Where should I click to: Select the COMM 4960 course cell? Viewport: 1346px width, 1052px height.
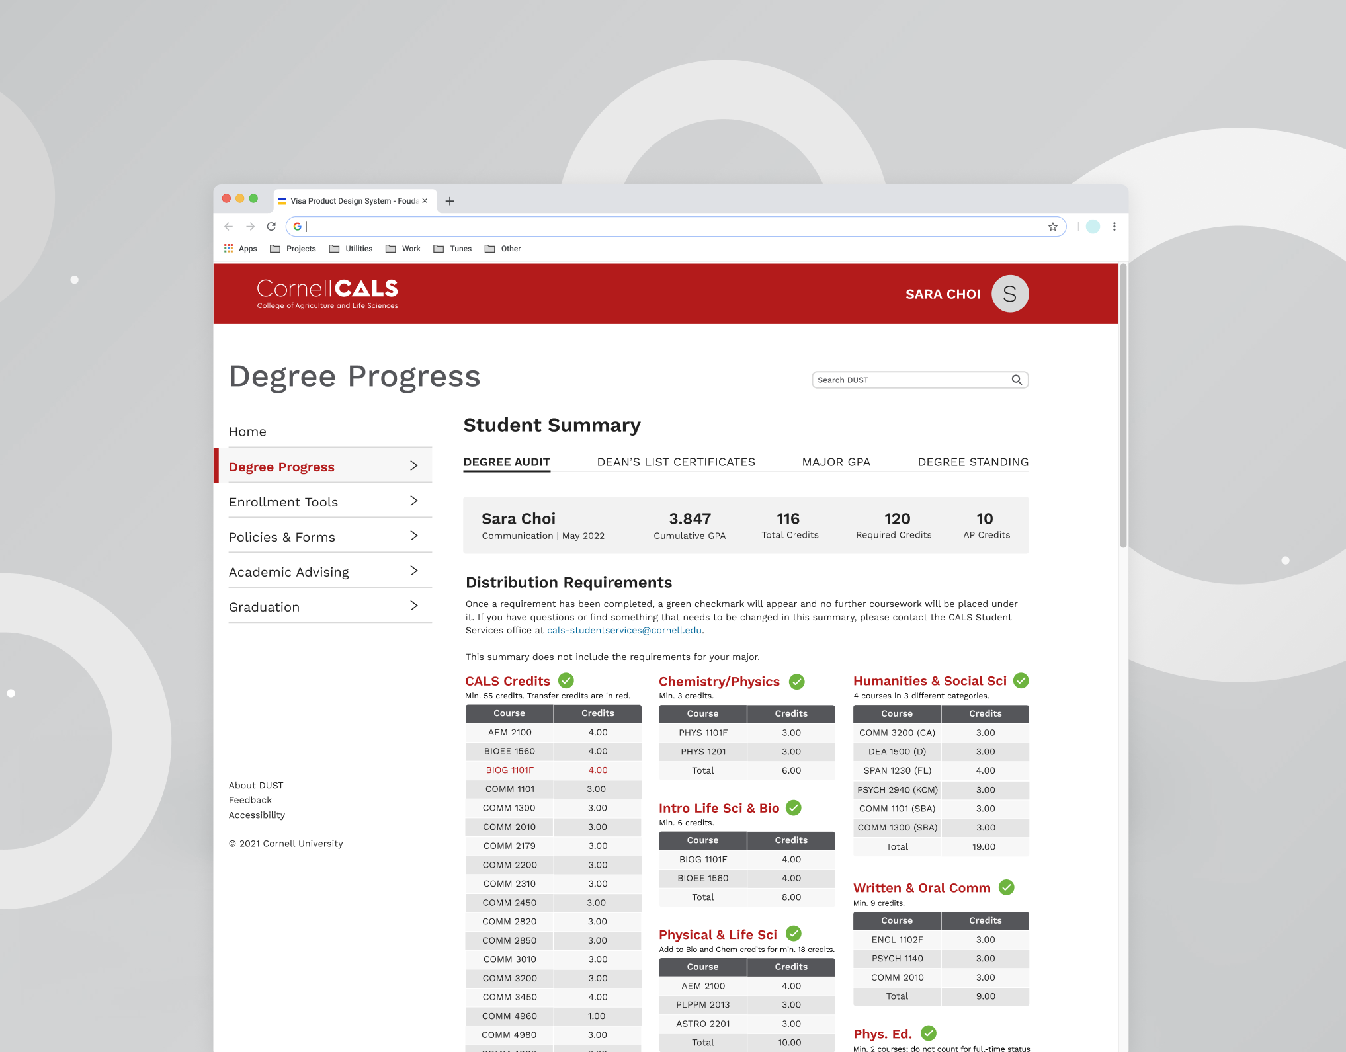[509, 1016]
